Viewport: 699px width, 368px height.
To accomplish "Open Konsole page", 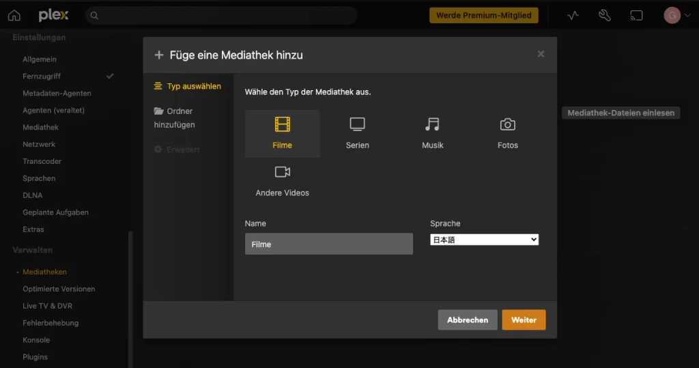I will point(36,340).
